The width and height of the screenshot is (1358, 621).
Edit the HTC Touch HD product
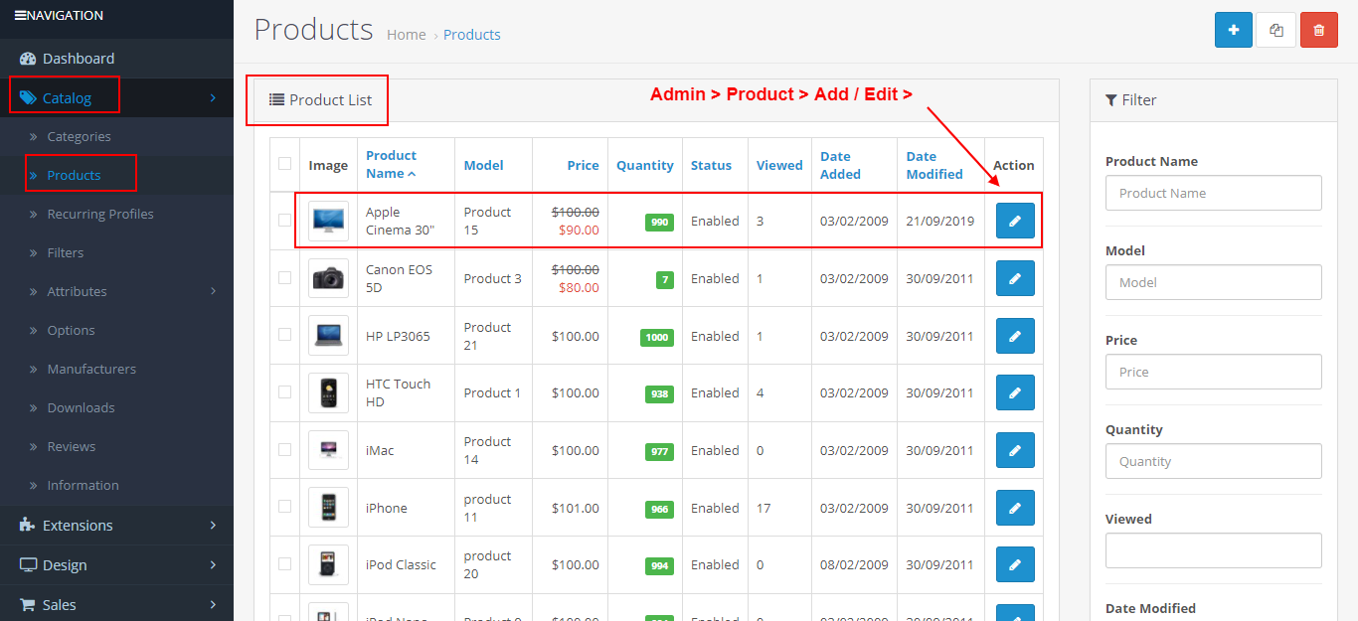(1015, 392)
